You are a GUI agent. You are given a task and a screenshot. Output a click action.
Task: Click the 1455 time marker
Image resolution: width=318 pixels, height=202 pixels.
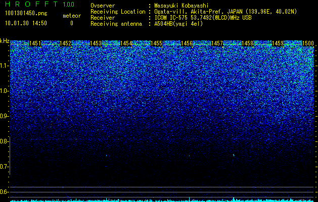coord(156,43)
